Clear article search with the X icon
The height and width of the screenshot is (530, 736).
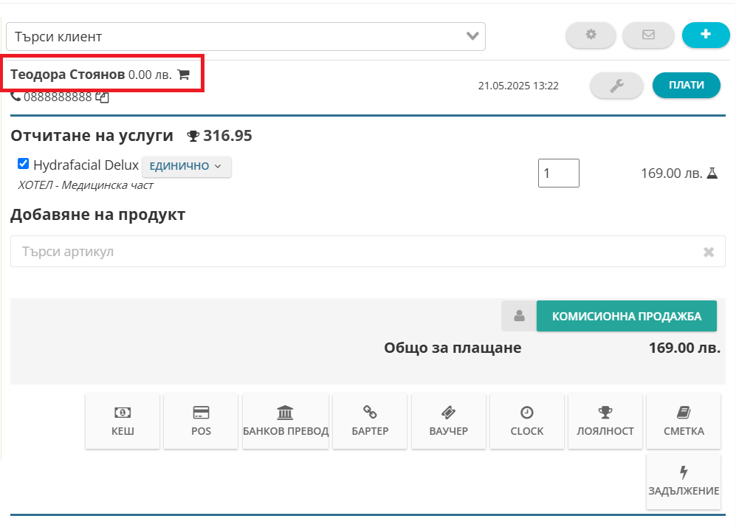point(709,252)
